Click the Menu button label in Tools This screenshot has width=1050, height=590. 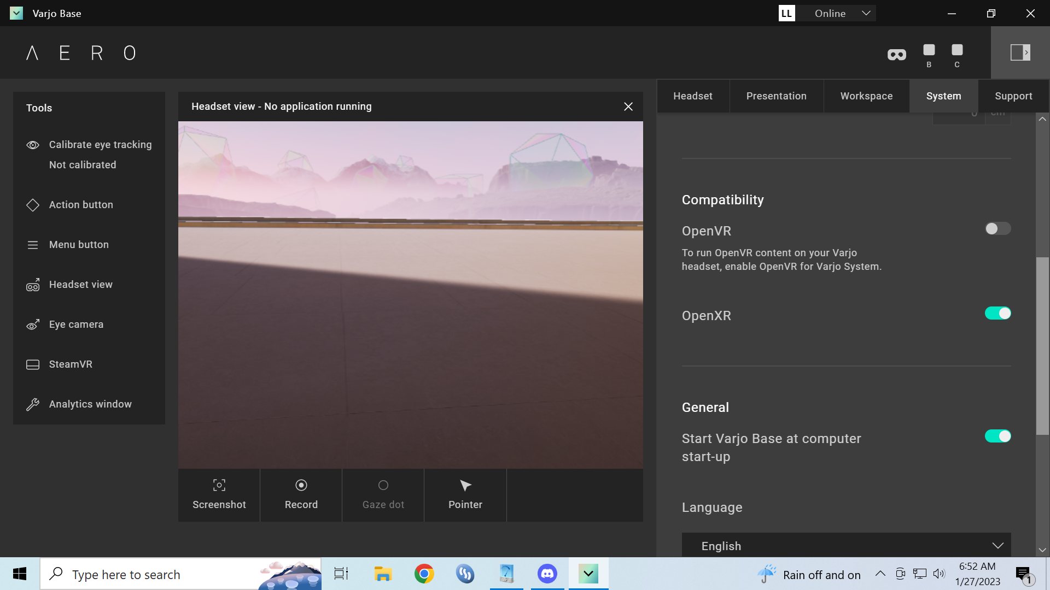[79, 245]
